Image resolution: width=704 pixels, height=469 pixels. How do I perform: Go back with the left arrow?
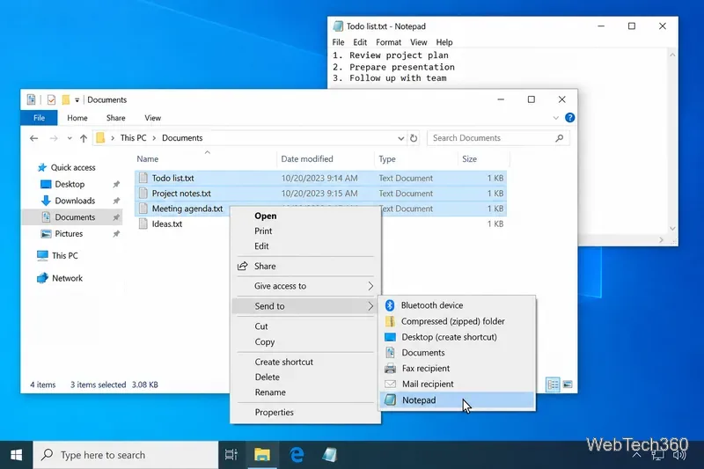coord(33,138)
